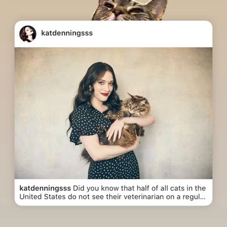Click the word 'veterinarian' in the caption

[x=144, y=197]
